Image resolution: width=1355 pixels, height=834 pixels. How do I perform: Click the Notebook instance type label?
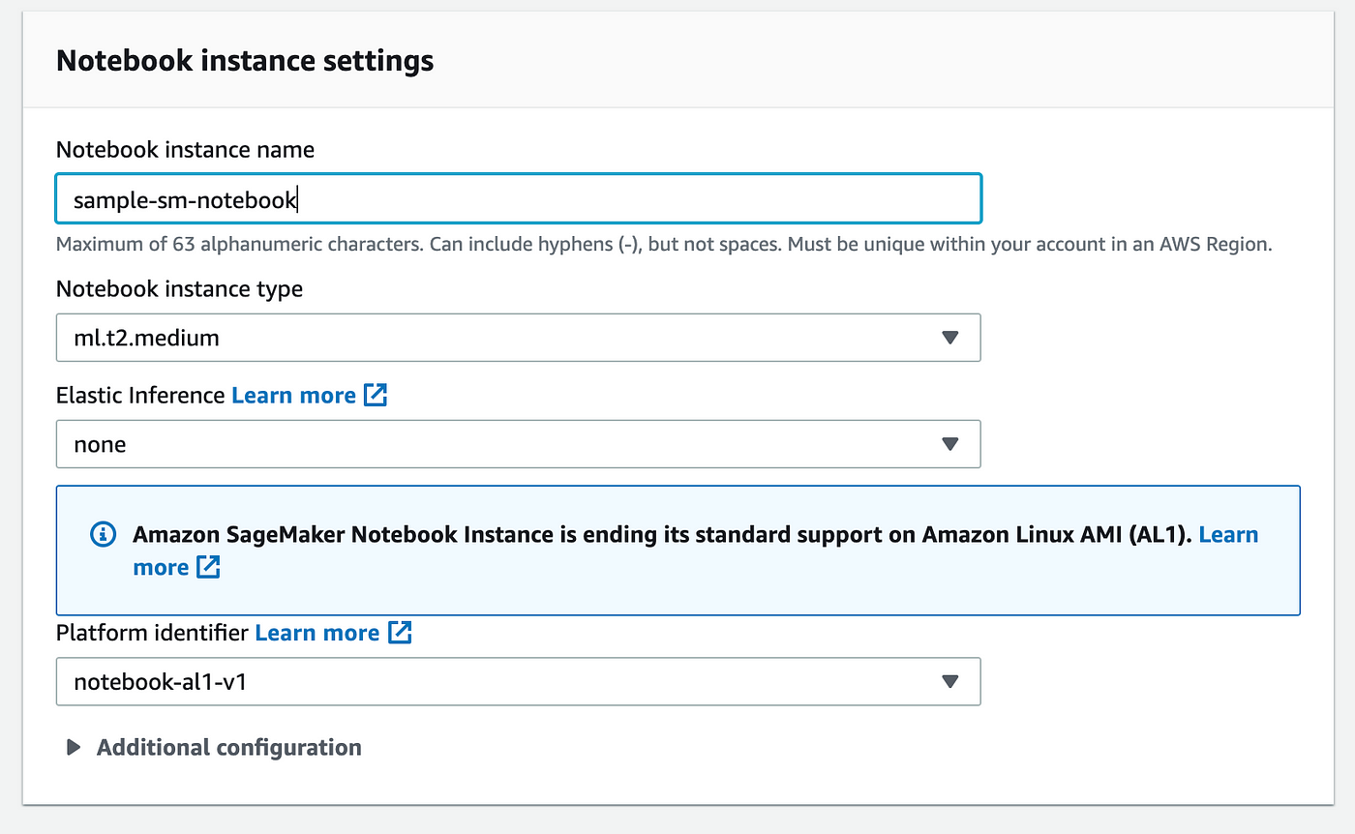(x=179, y=289)
